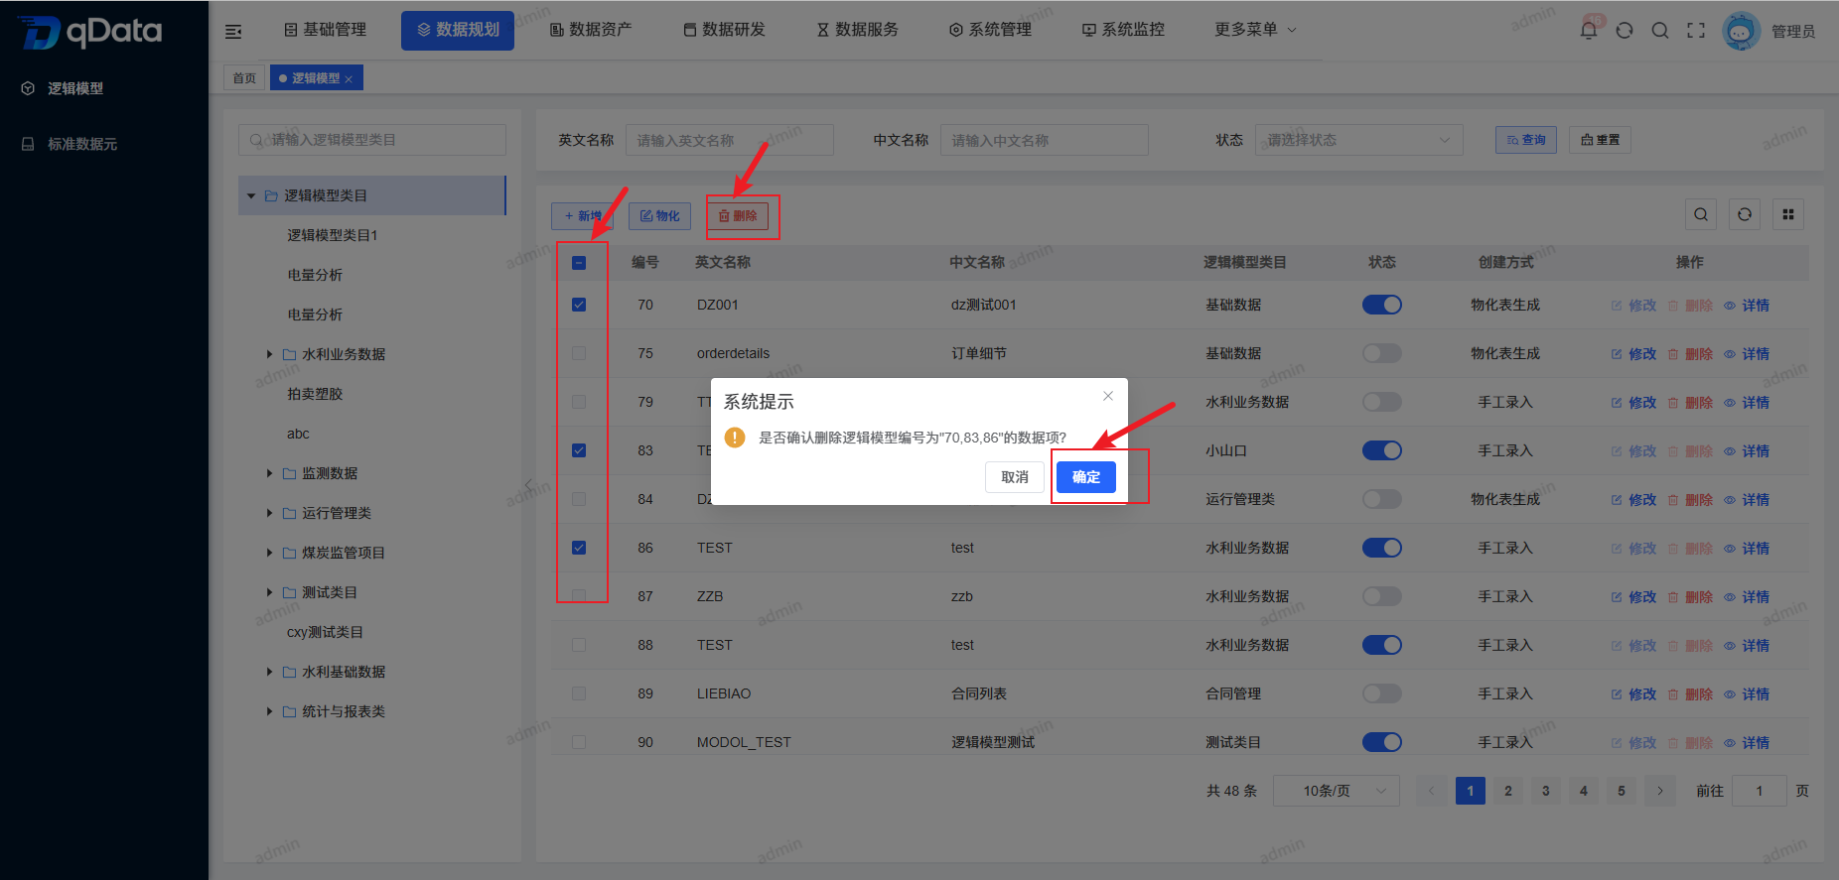
Task: Click the 标准数据元 icon in left sidebar
Action: click(x=28, y=144)
